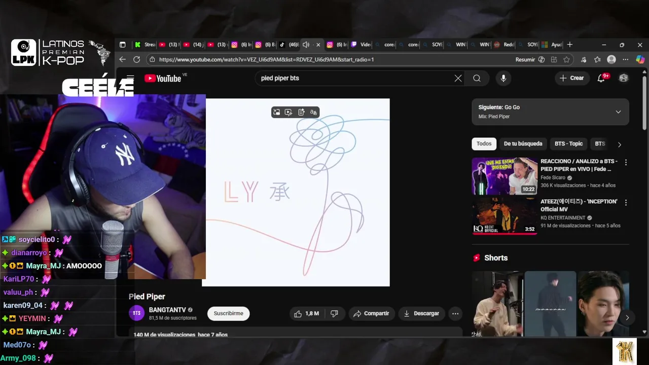Open options for ATEEZ INCEPTION video
The height and width of the screenshot is (365, 649).
(x=626, y=203)
